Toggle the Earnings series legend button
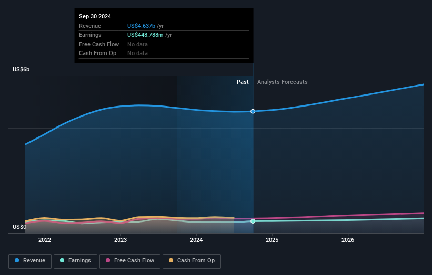Image resolution: width=432 pixels, height=275 pixels. pyautogui.click(x=75, y=261)
